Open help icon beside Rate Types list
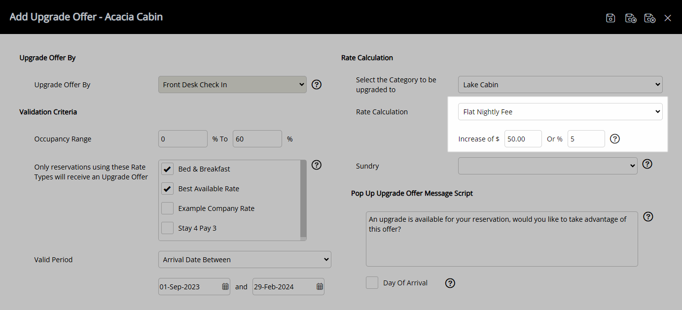Viewport: 682px width, 310px height. click(317, 165)
